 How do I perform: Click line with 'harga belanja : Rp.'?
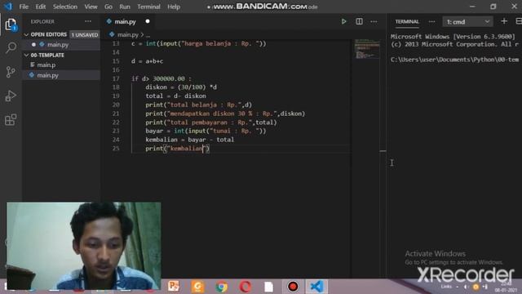point(199,43)
